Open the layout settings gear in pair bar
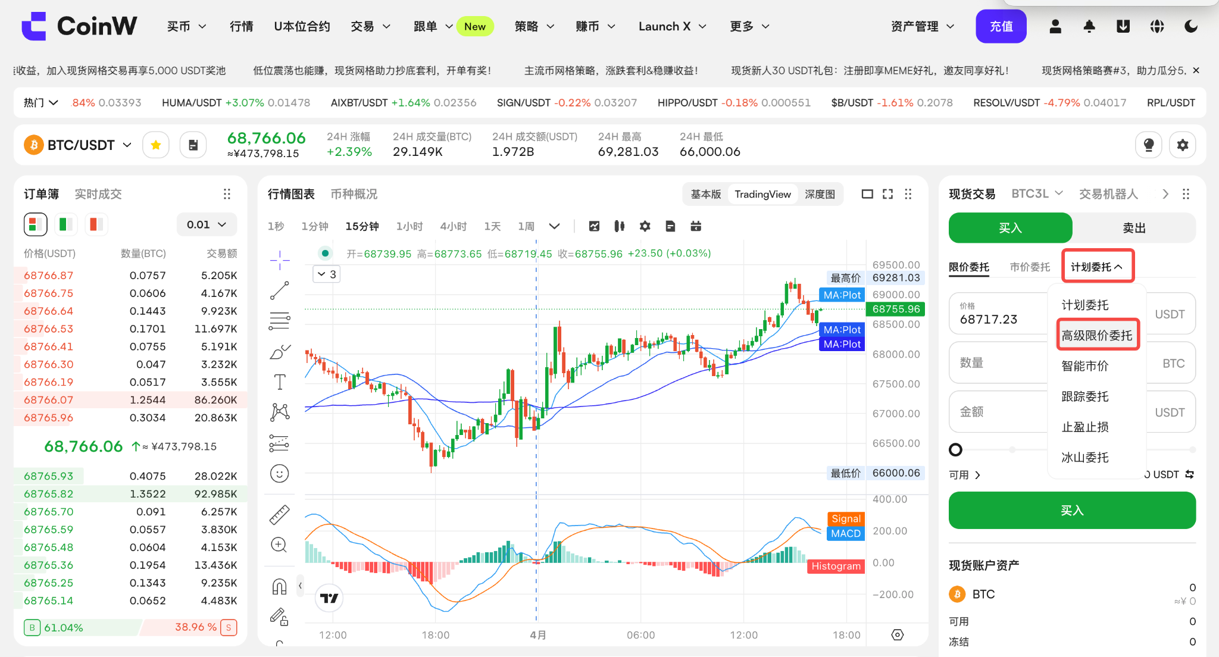The image size is (1219, 657). pos(1183,145)
